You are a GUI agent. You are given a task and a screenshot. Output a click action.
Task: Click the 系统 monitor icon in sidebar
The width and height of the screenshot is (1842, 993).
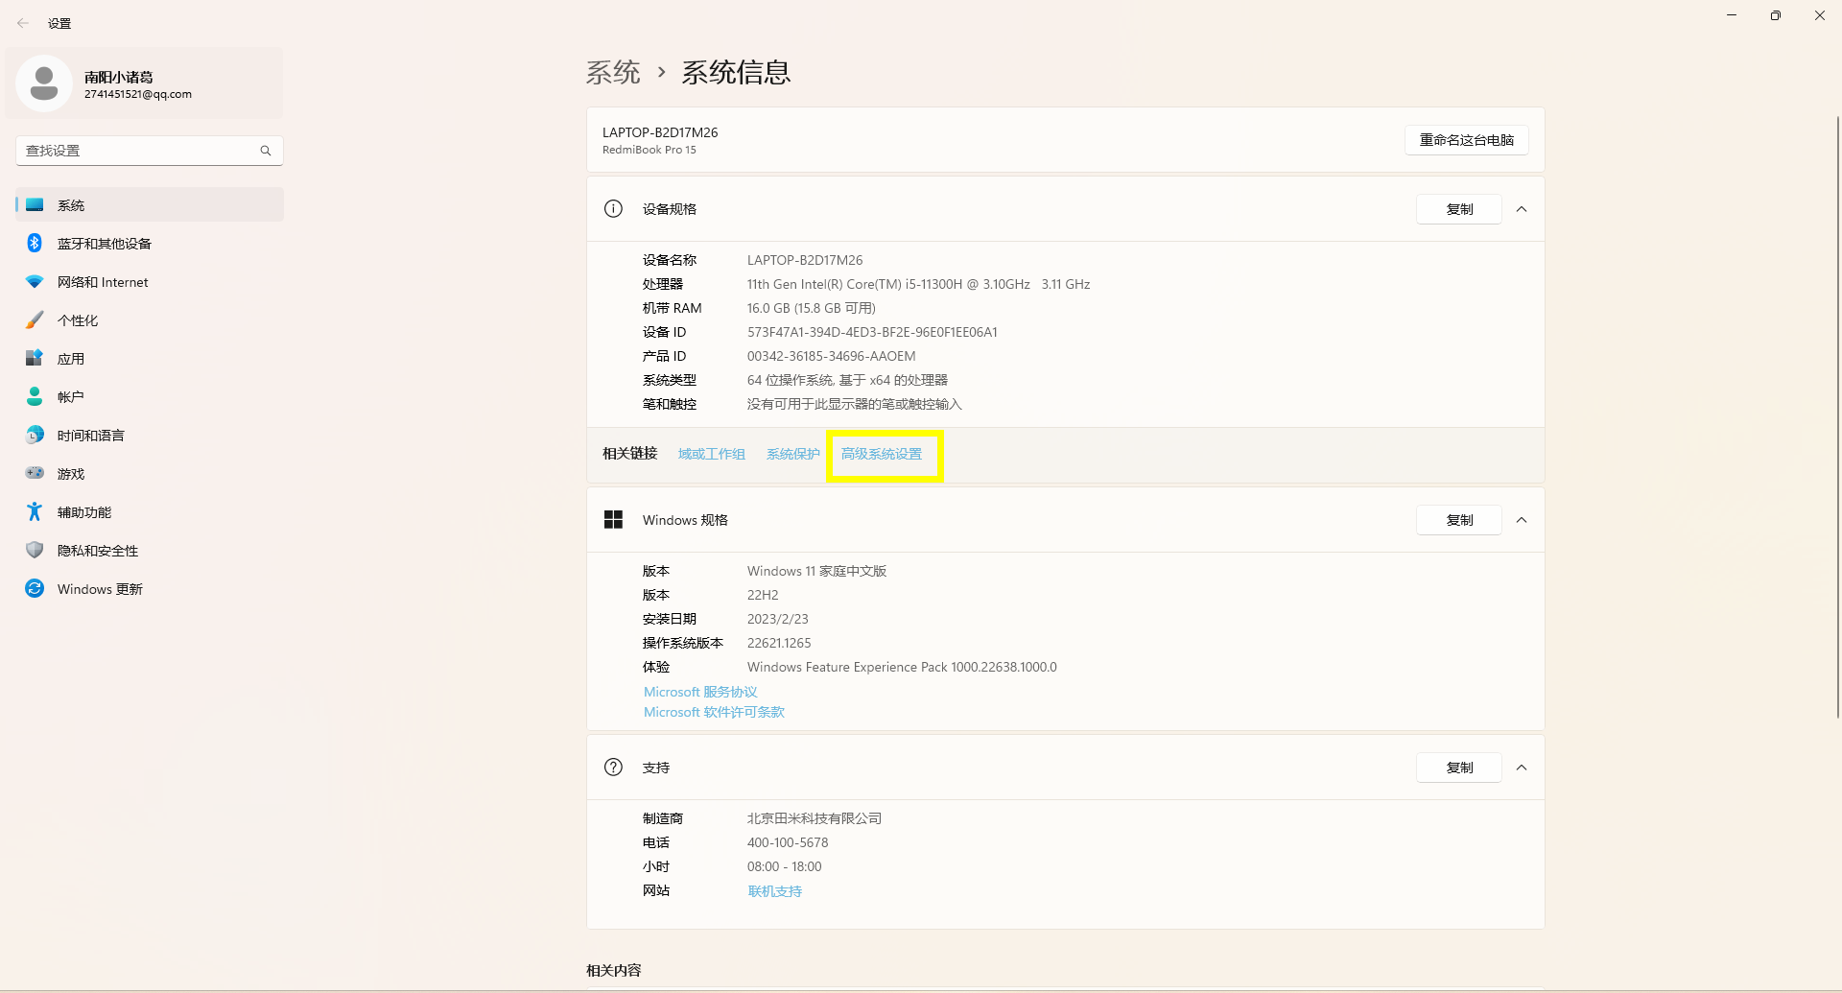pos(35,204)
